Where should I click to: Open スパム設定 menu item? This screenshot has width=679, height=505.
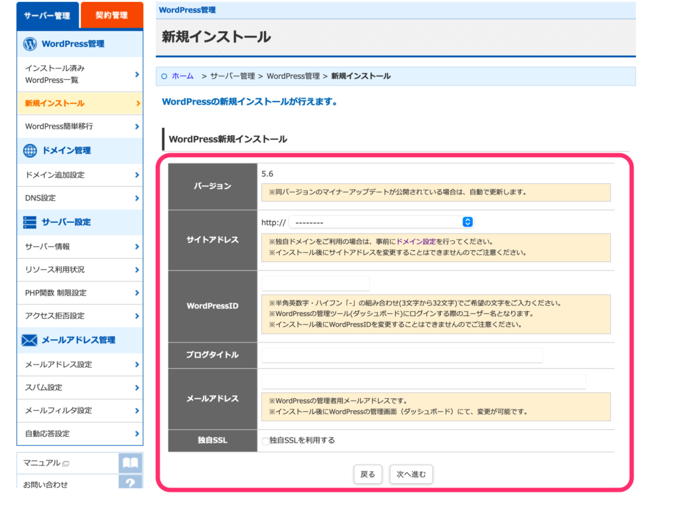pos(80,388)
